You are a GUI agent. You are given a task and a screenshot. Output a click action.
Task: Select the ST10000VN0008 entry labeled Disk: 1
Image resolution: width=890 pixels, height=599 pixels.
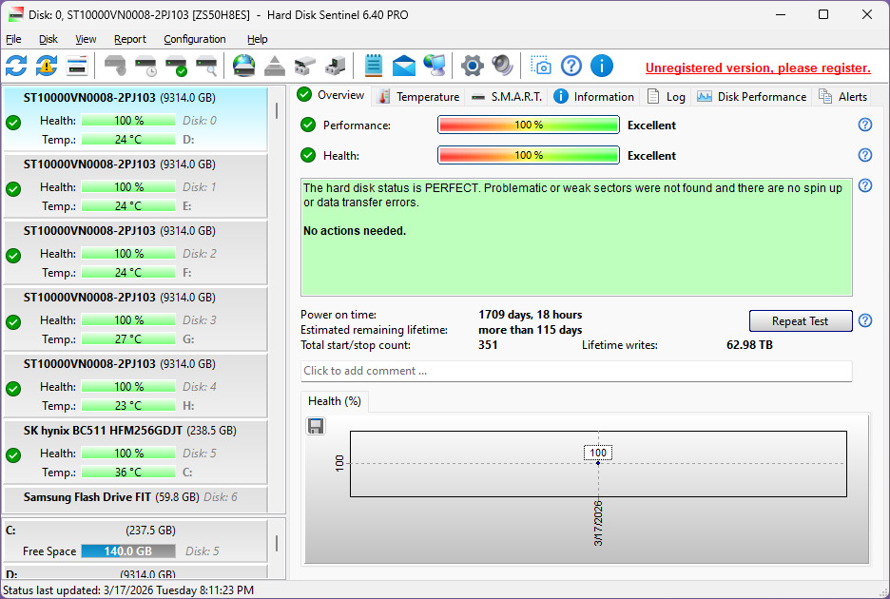(136, 185)
